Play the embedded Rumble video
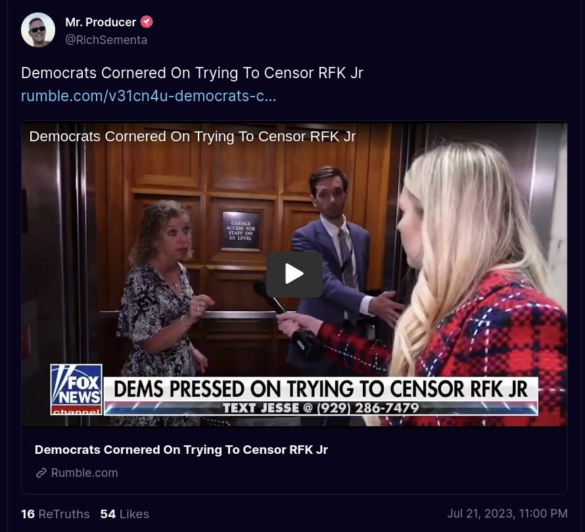The width and height of the screenshot is (585, 532). pyautogui.click(x=294, y=274)
